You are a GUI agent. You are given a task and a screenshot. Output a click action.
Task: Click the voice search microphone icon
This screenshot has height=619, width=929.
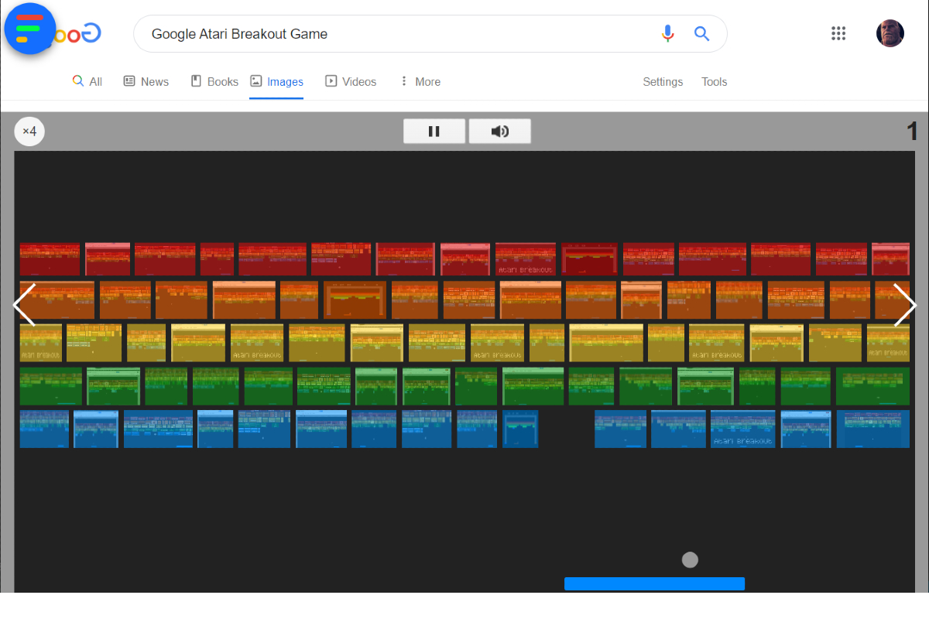point(667,33)
